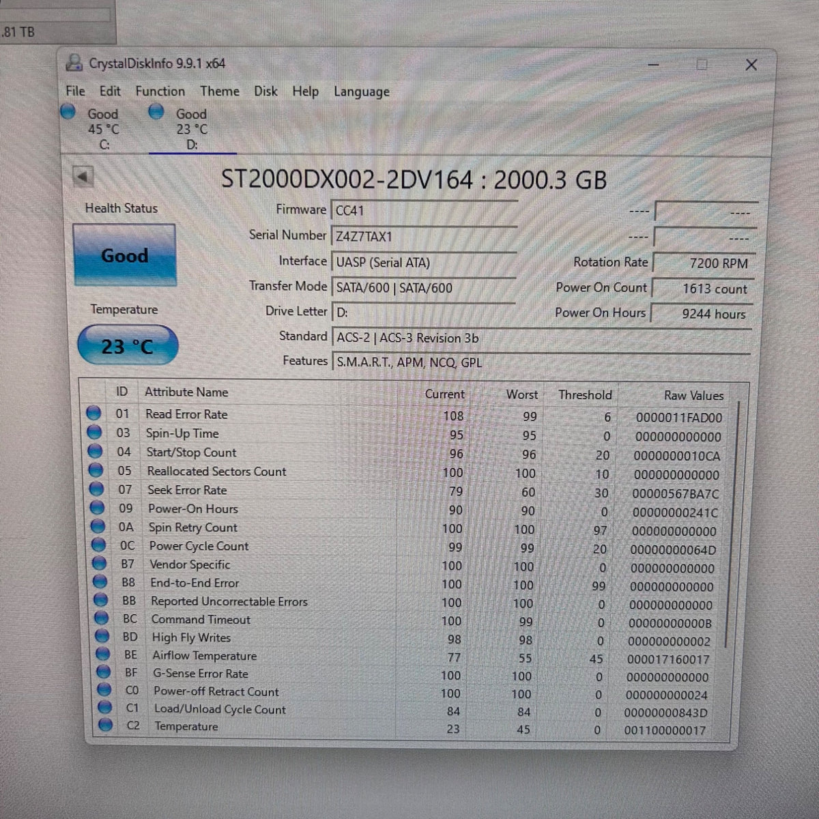Click the Features field S.M.A.R.T., APM
The height and width of the screenshot is (819, 819).
(542, 362)
